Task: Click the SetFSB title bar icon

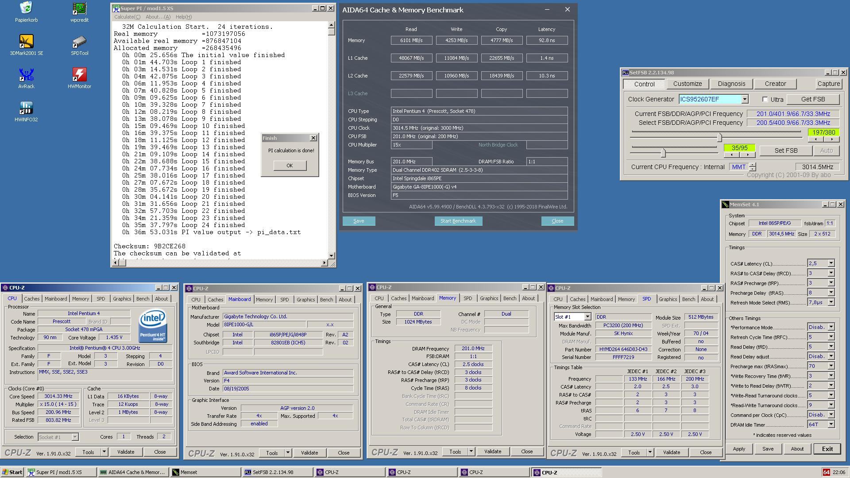Action: tap(625, 73)
